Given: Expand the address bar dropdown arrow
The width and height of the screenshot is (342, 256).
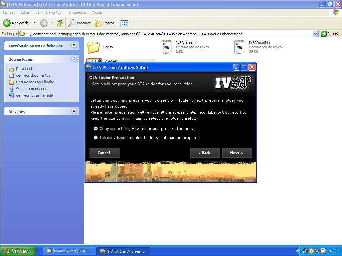Looking at the screenshot, I should pos(315,34).
